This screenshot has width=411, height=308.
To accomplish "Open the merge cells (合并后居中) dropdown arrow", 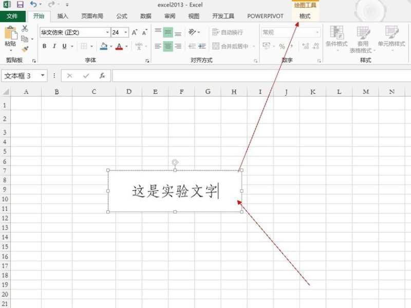I will (x=253, y=46).
